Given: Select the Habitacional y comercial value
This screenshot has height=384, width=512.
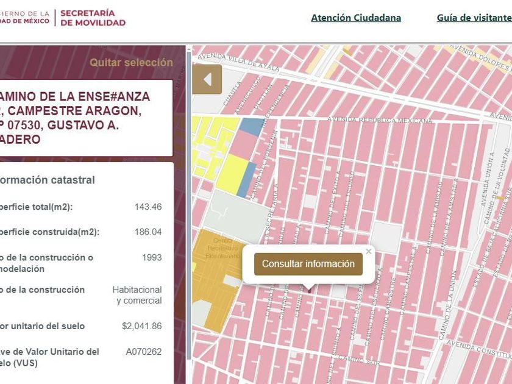Looking at the screenshot, I should [x=137, y=295].
